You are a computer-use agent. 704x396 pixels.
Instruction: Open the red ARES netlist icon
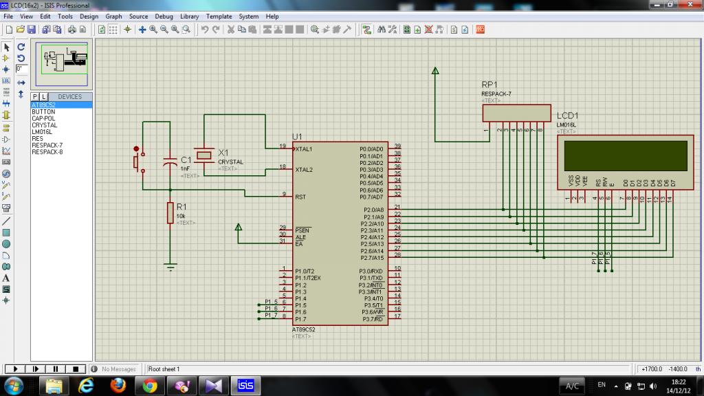pyautogui.click(x=481, y=30)
